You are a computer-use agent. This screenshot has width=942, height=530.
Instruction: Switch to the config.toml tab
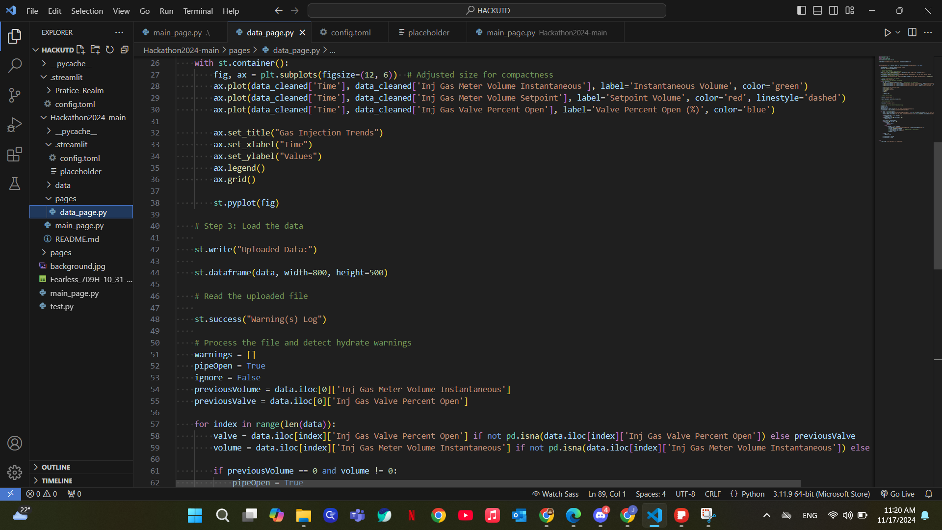[350, 32]
